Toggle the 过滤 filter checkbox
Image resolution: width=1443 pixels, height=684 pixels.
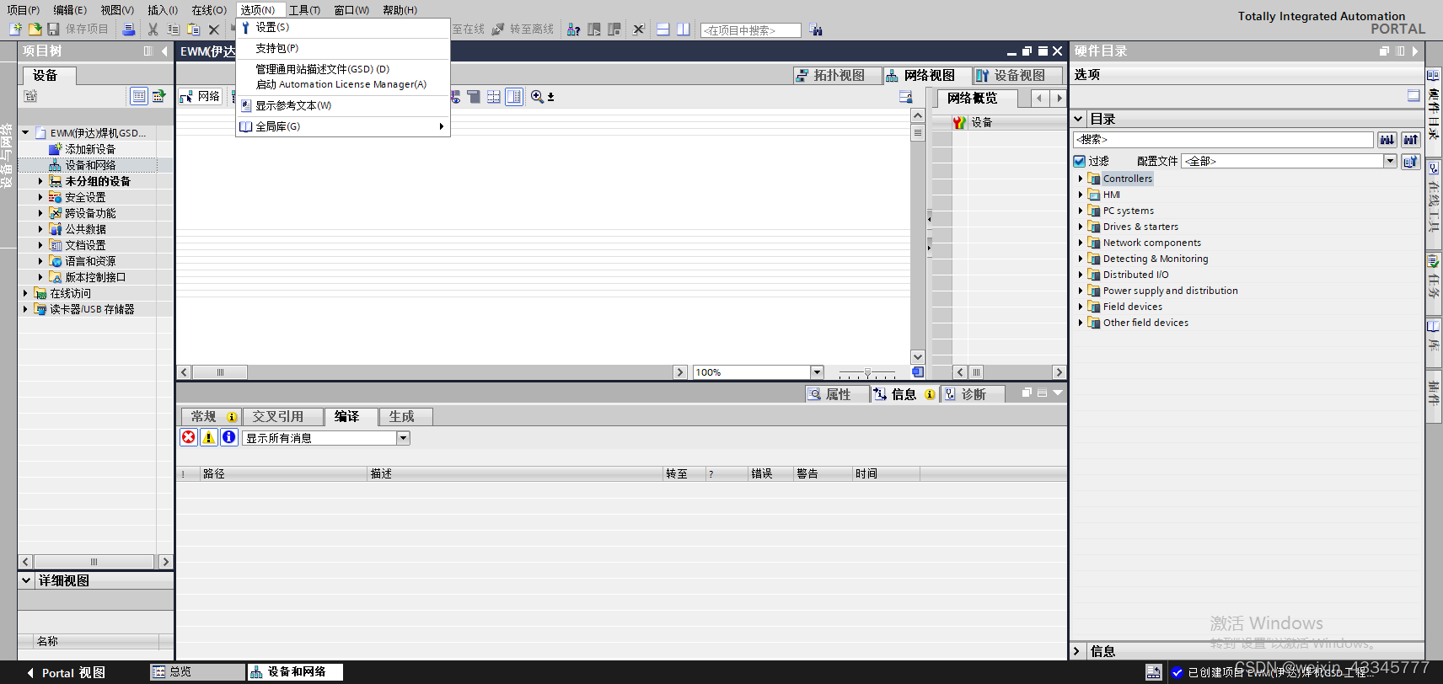tap(1079, 161)
